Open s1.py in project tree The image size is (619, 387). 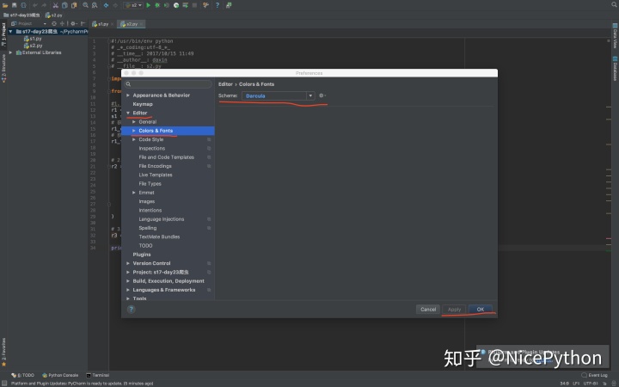tap(33, 39)
